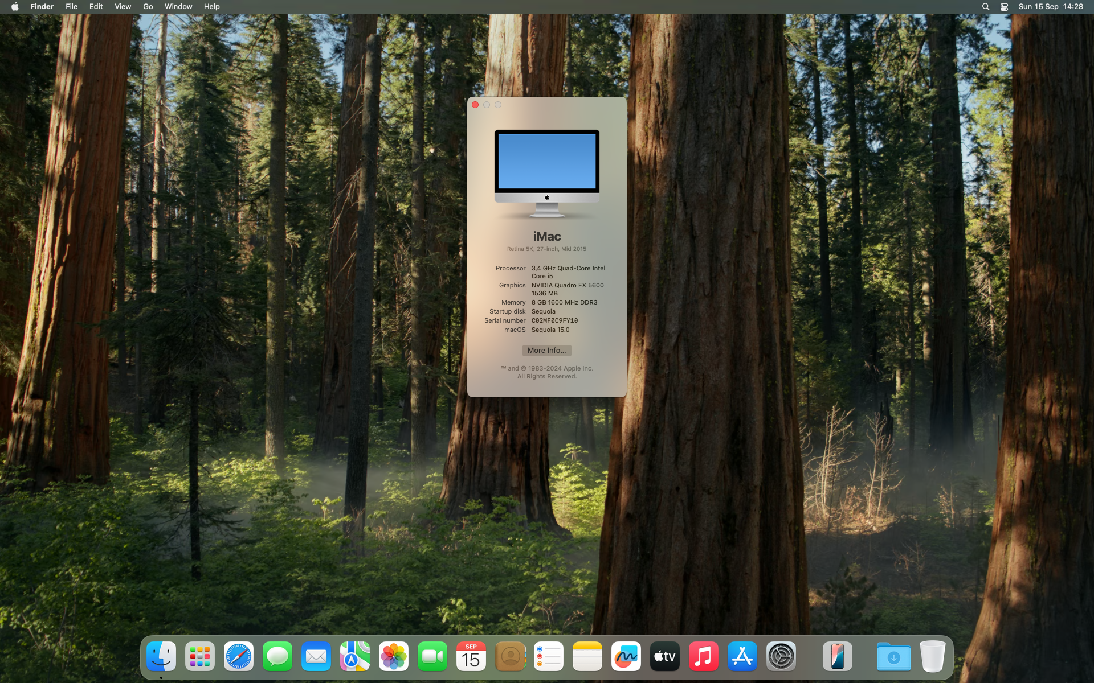Open the App Store icon
Image resolution: width=1094 pixels, height=683 pixels.
pyautogui.click(x=742, y=657)
